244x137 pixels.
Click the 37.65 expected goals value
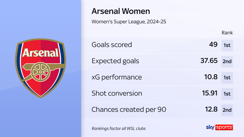[x=208, y=61]
